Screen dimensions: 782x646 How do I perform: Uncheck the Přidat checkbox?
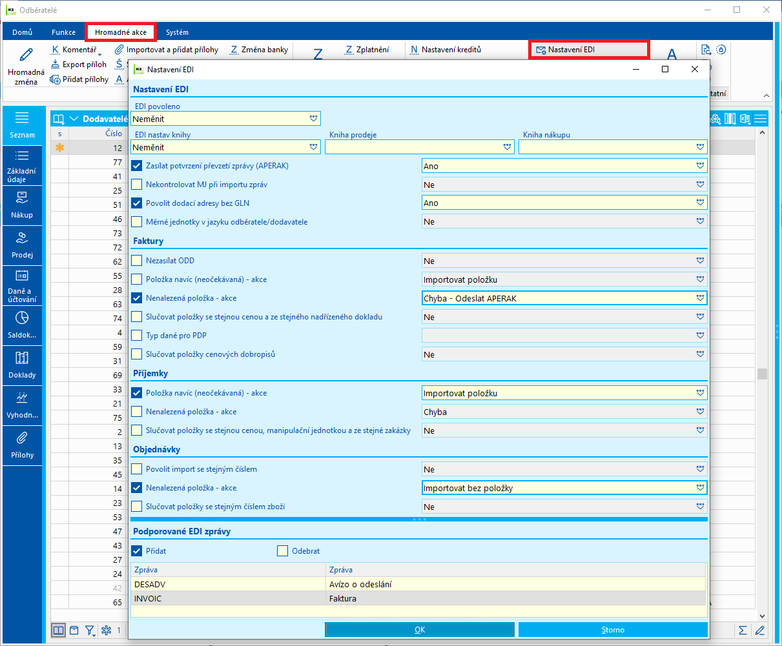[x=136, y=551]
